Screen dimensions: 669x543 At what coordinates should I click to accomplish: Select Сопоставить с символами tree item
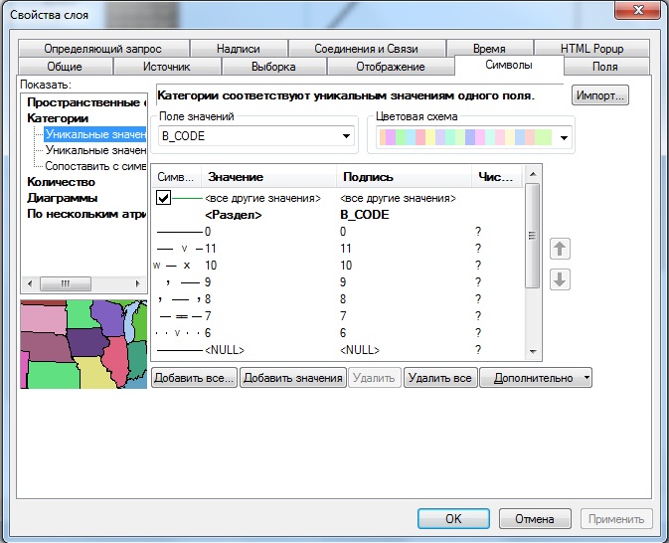point(95,166)
